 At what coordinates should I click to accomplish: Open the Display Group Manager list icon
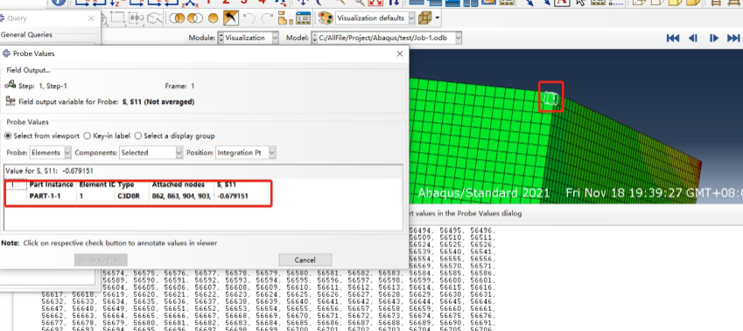303,18
